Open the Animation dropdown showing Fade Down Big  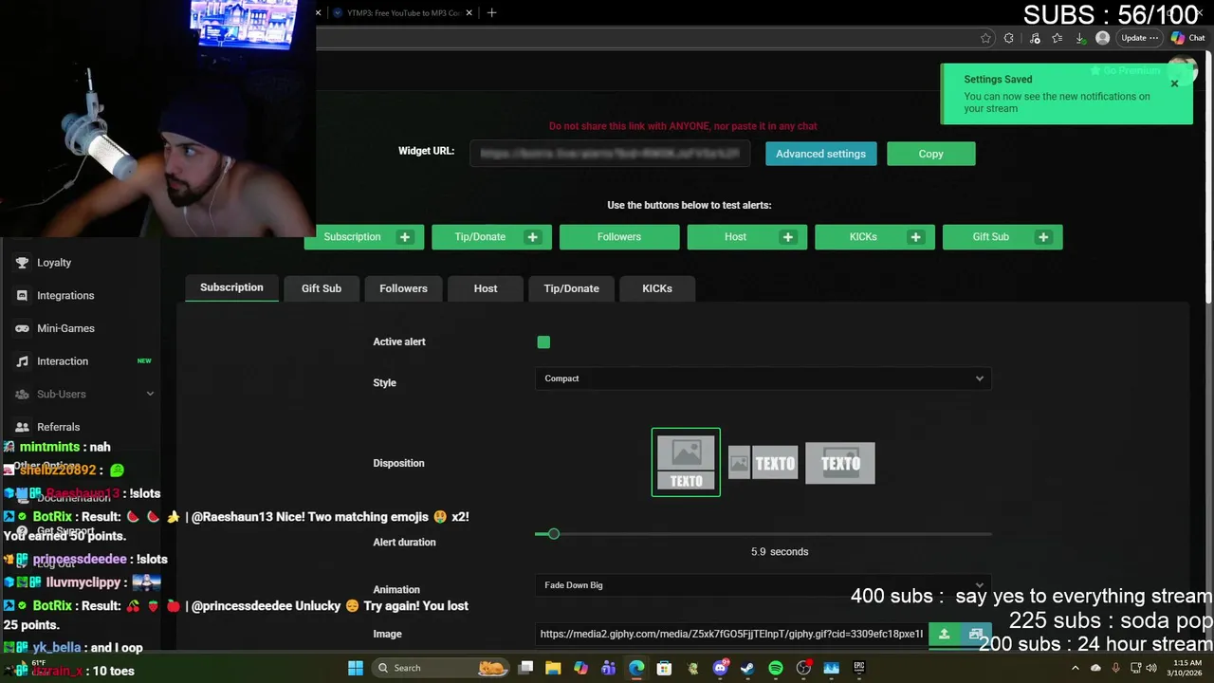coord(763,585)
